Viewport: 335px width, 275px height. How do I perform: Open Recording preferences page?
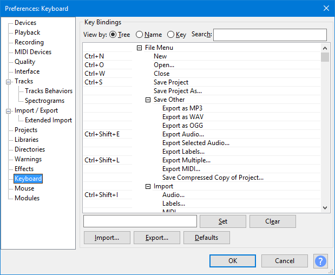(29, 42)
